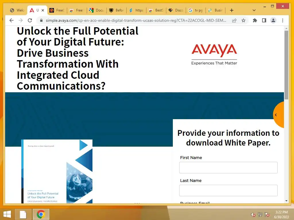View site security lock info
Image resolution: width=294 pixels, height=220 pixels.
(41, 20)
